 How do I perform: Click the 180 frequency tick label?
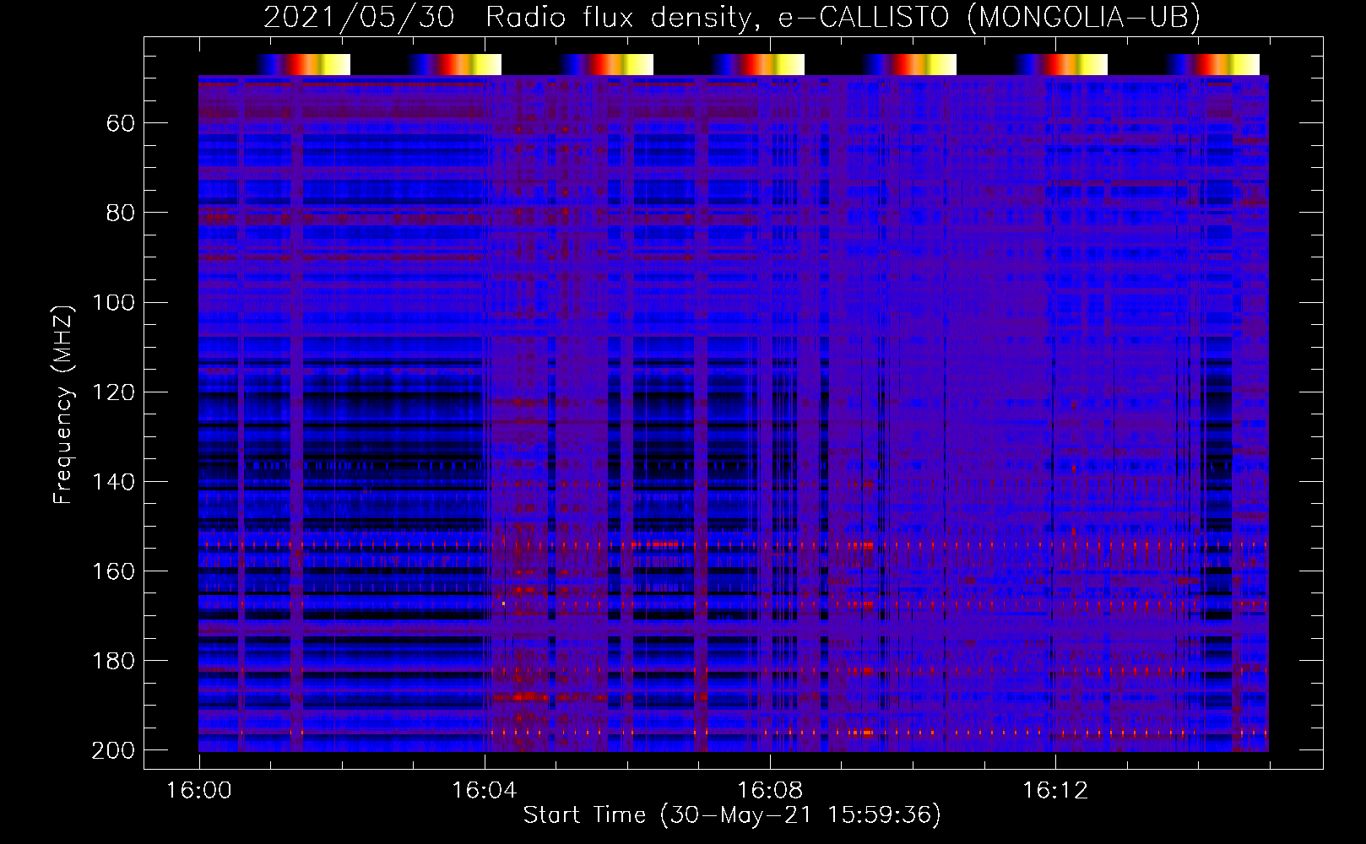(x=114, y=661)
